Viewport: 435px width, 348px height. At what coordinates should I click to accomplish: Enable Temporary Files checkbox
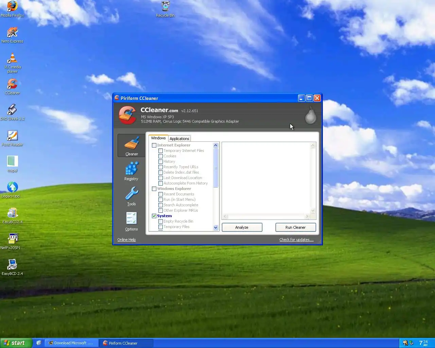coord(160,227)
